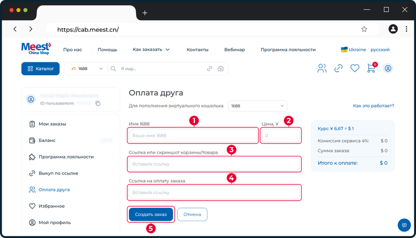Focus the Ваше имя 1688 field
The width and height of the screenshot is (416, 238).
pyautogui.click(x=193, y=136)
